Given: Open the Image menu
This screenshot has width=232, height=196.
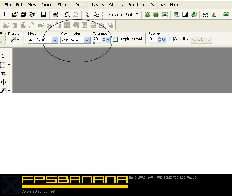Looking at the screenshot, I should (x=47, y=5).
